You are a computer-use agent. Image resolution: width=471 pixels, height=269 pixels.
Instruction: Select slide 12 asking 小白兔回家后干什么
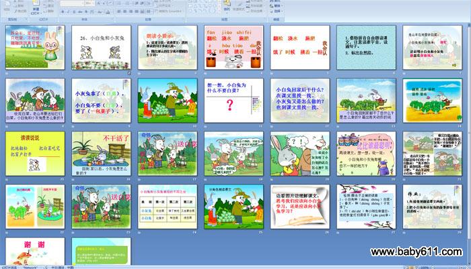click(300, 101)
